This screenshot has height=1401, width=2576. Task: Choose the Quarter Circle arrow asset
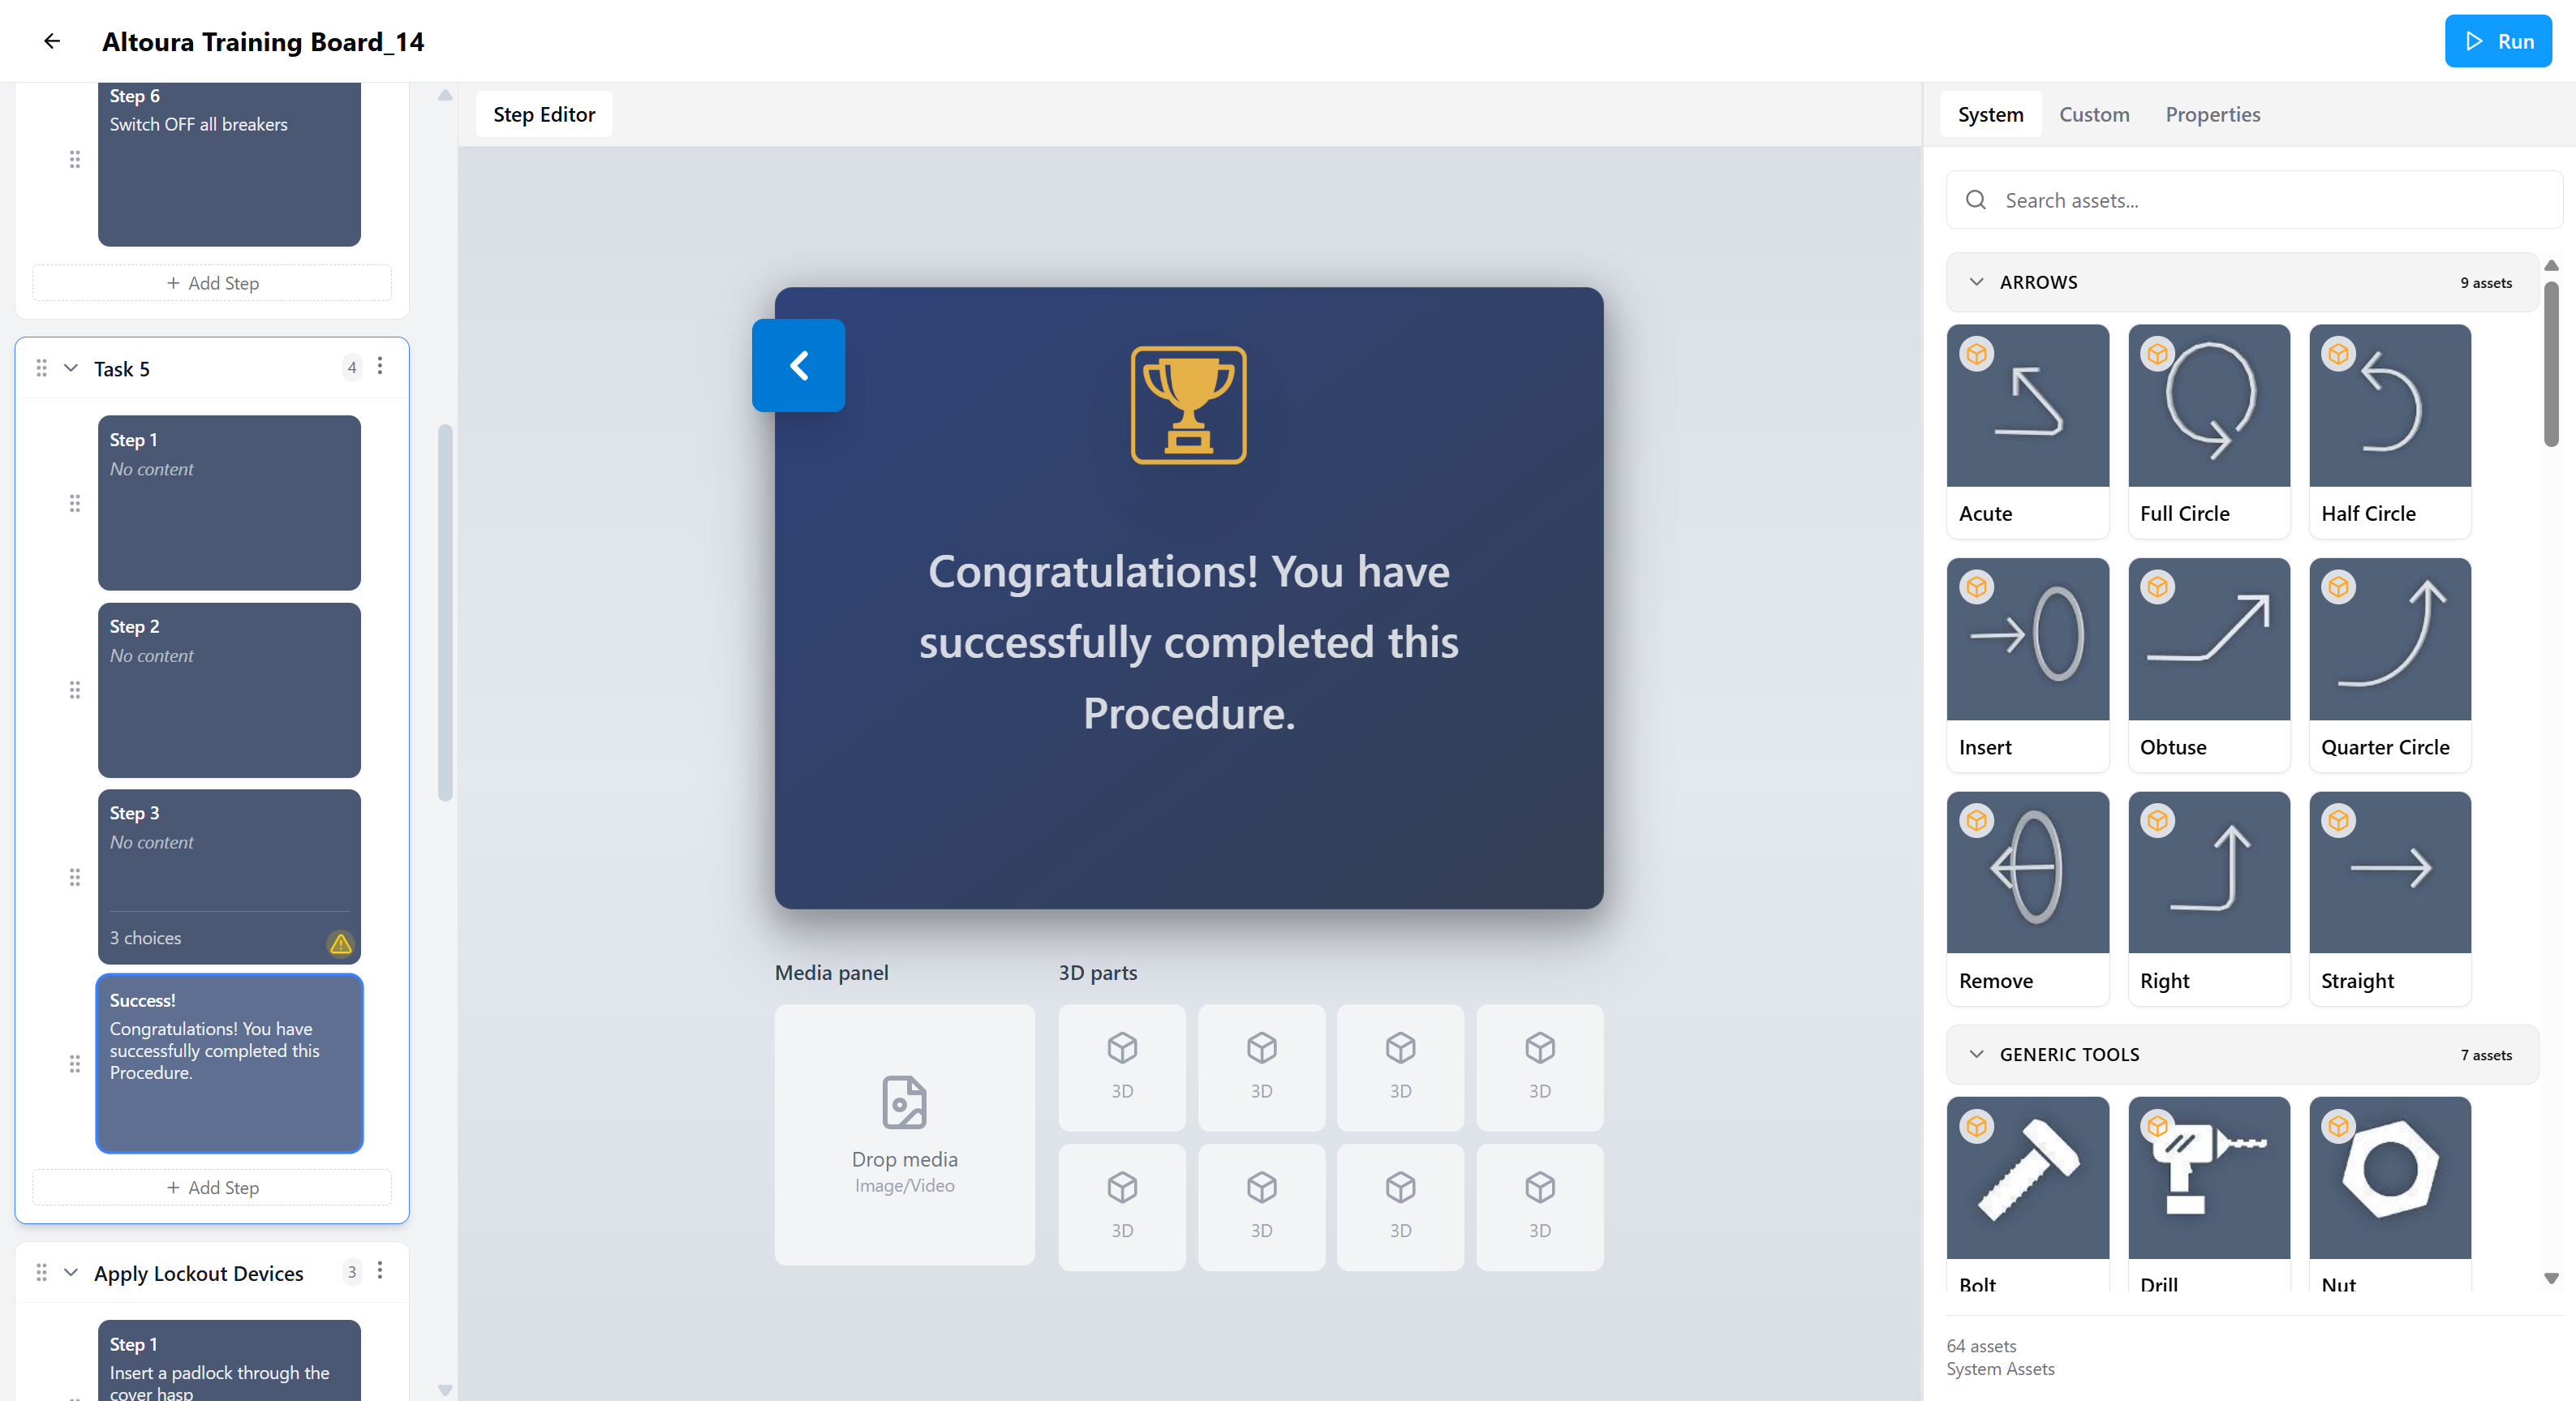click(2390, 665)
